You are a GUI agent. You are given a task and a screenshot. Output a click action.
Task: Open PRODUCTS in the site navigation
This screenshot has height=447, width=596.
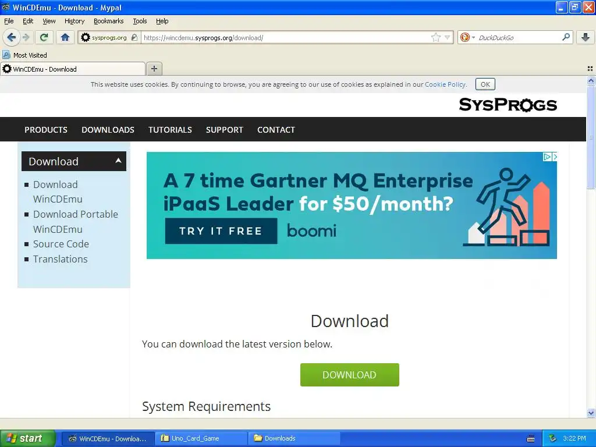click(x=46, y=130)
